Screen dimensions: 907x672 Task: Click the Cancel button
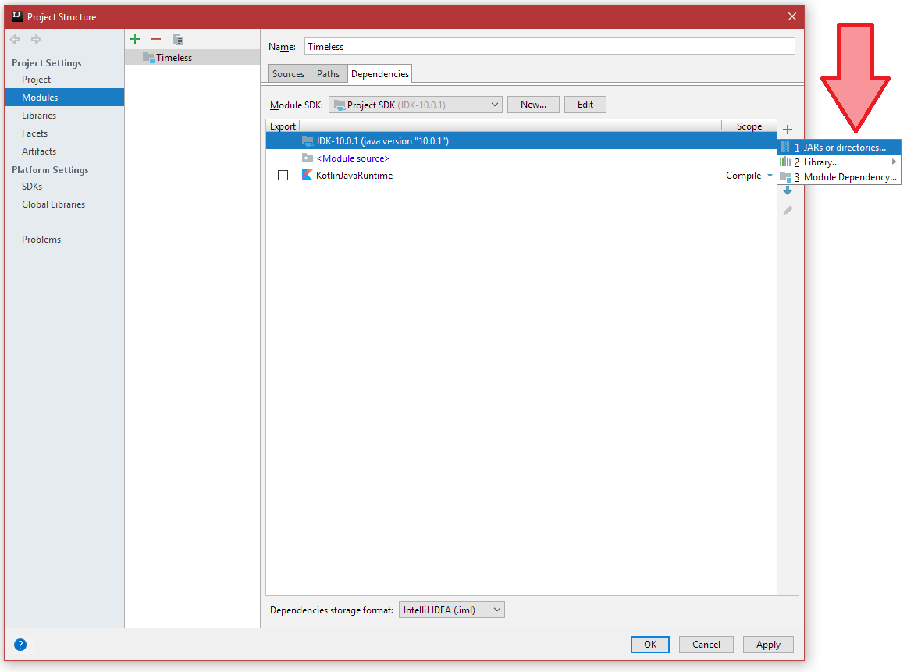706,645
